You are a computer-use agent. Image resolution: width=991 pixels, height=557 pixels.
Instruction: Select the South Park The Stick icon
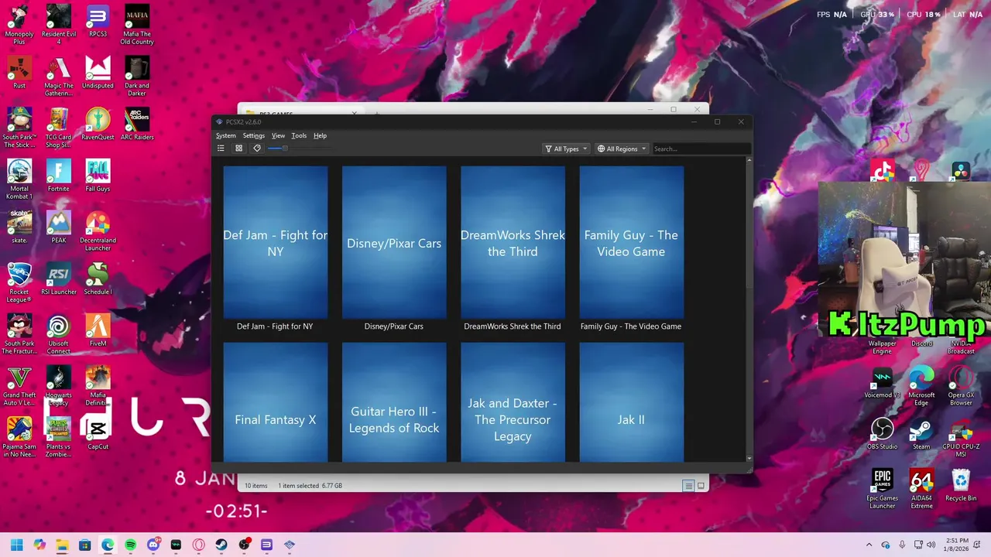click(x=19, y=128)
